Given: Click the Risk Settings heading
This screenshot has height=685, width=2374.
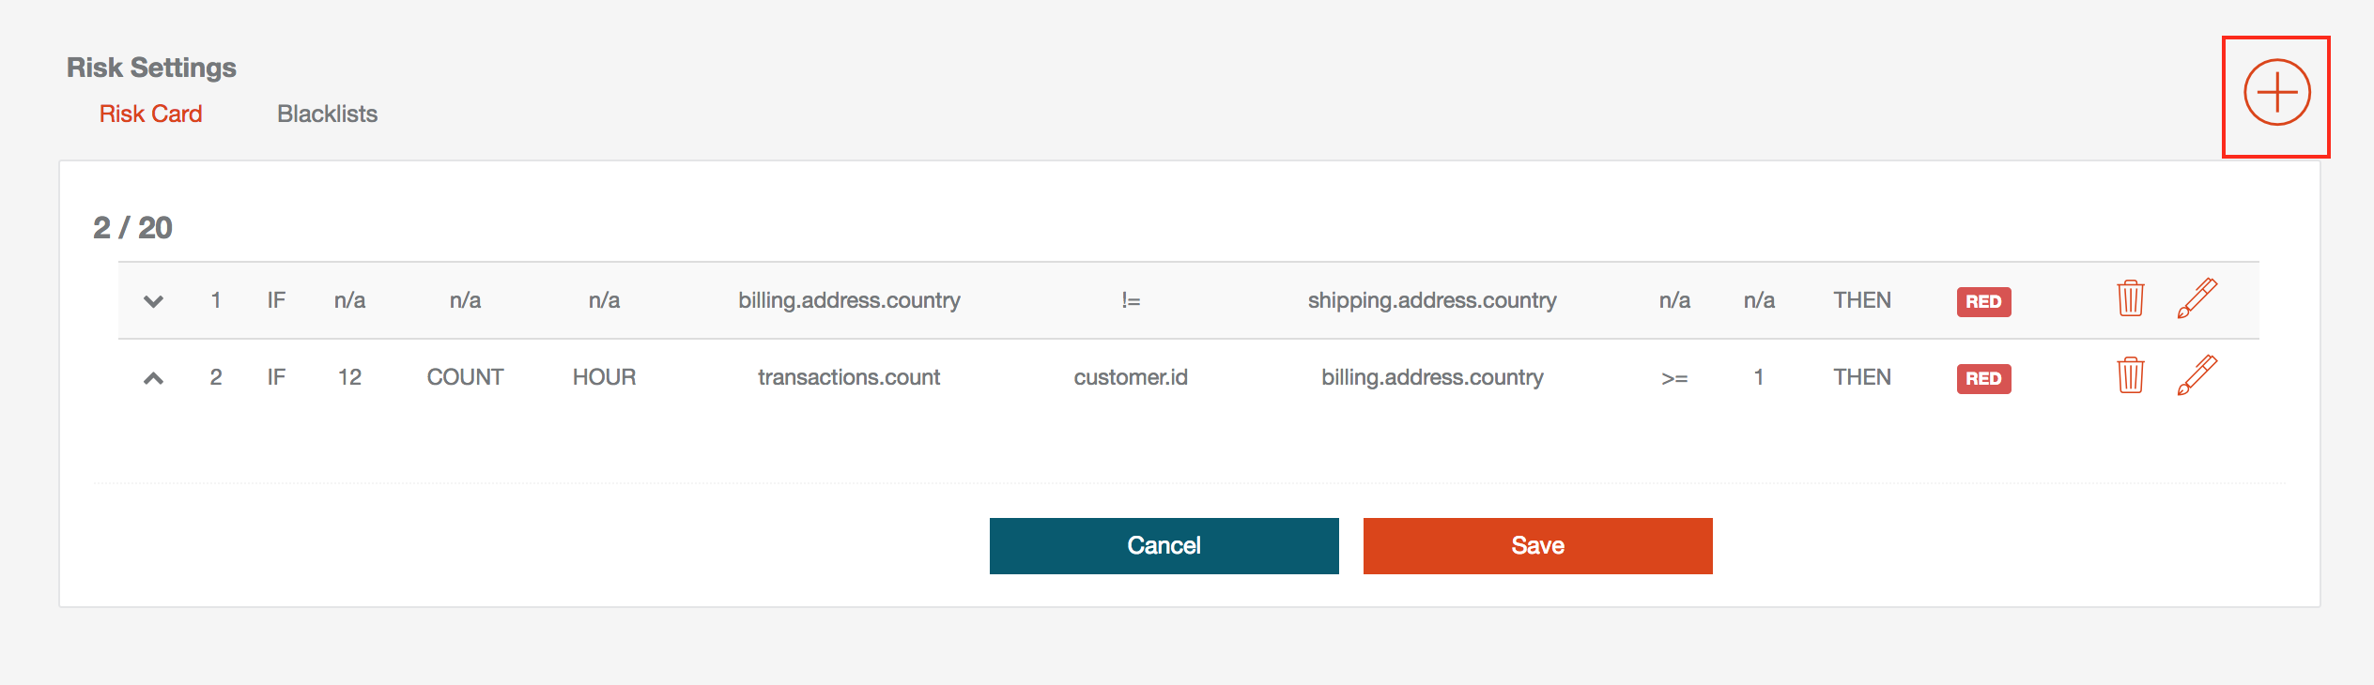Looking at the screenshot, I should [151, 68].
